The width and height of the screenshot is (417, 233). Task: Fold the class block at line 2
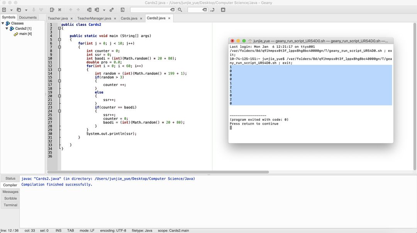pyautogui.click(x=59, y=28)
